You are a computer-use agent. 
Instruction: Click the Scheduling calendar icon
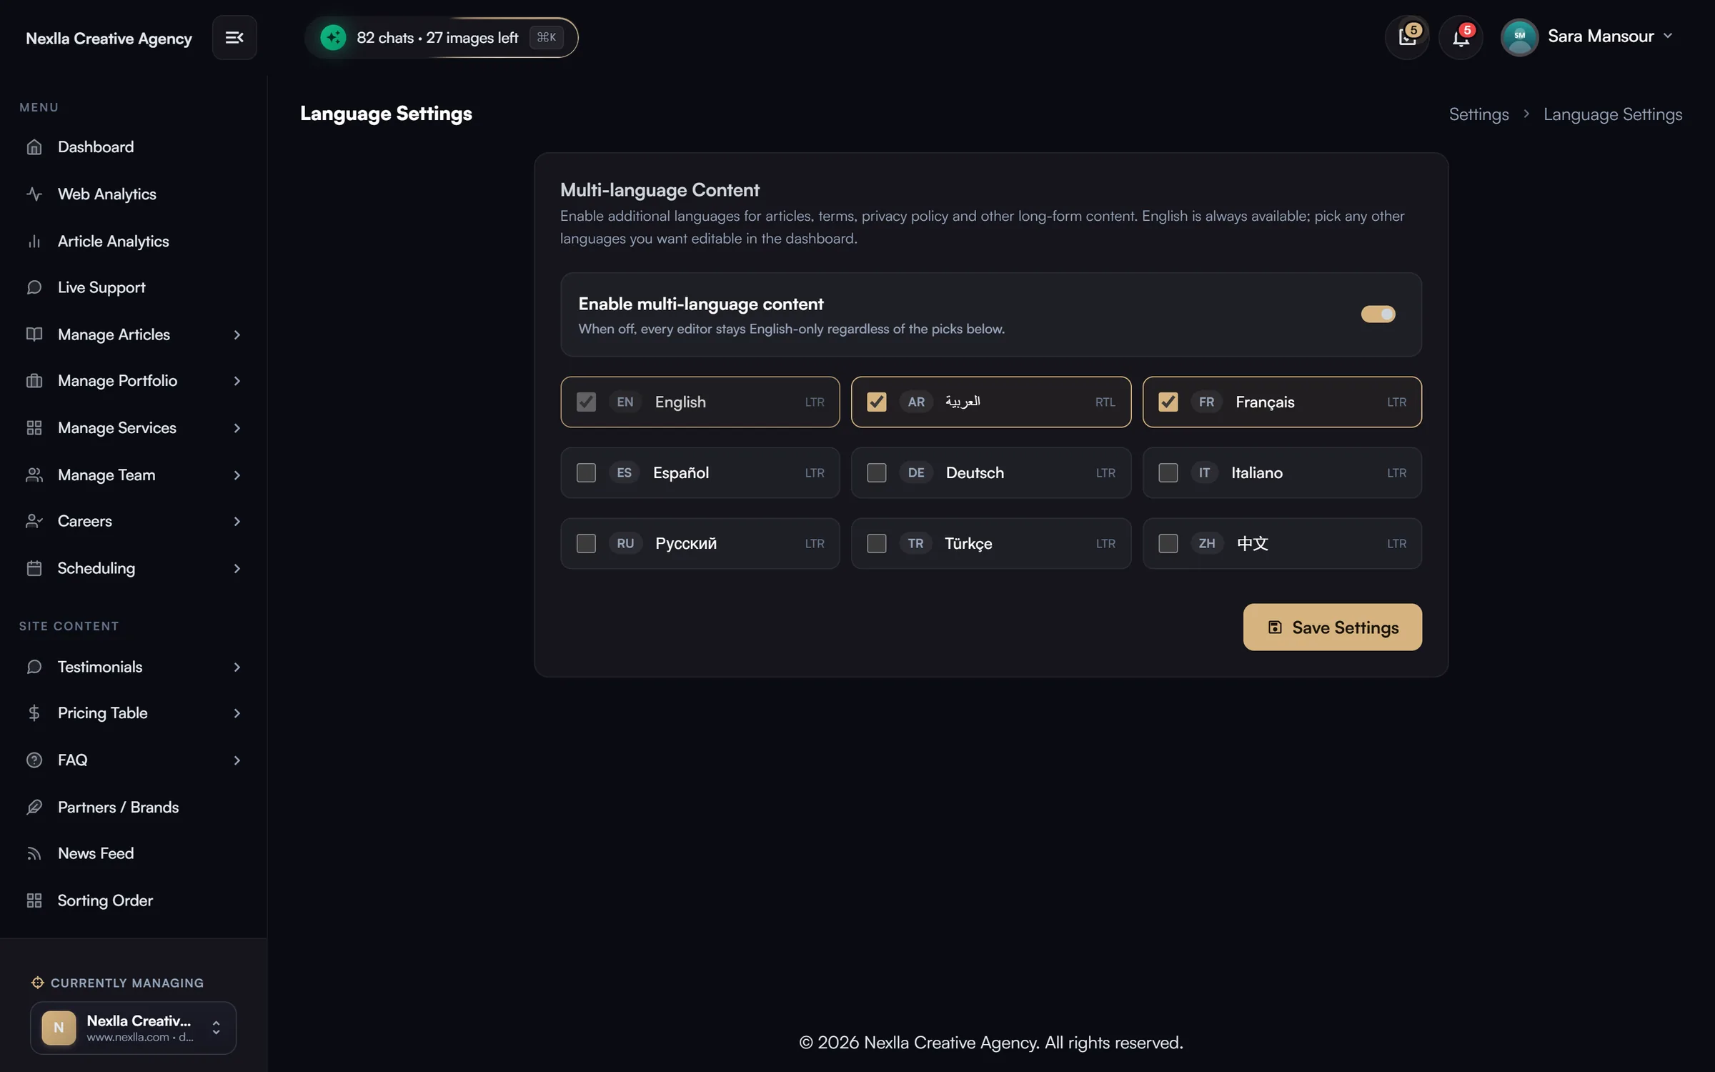click(x=34, y=568)
